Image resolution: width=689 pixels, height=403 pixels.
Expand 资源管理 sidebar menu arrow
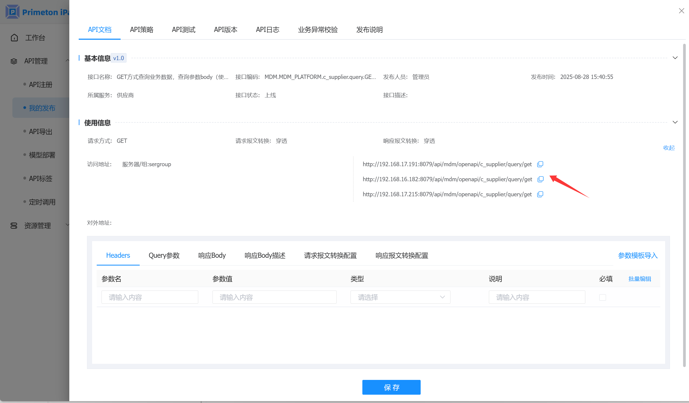pos(67,225)
